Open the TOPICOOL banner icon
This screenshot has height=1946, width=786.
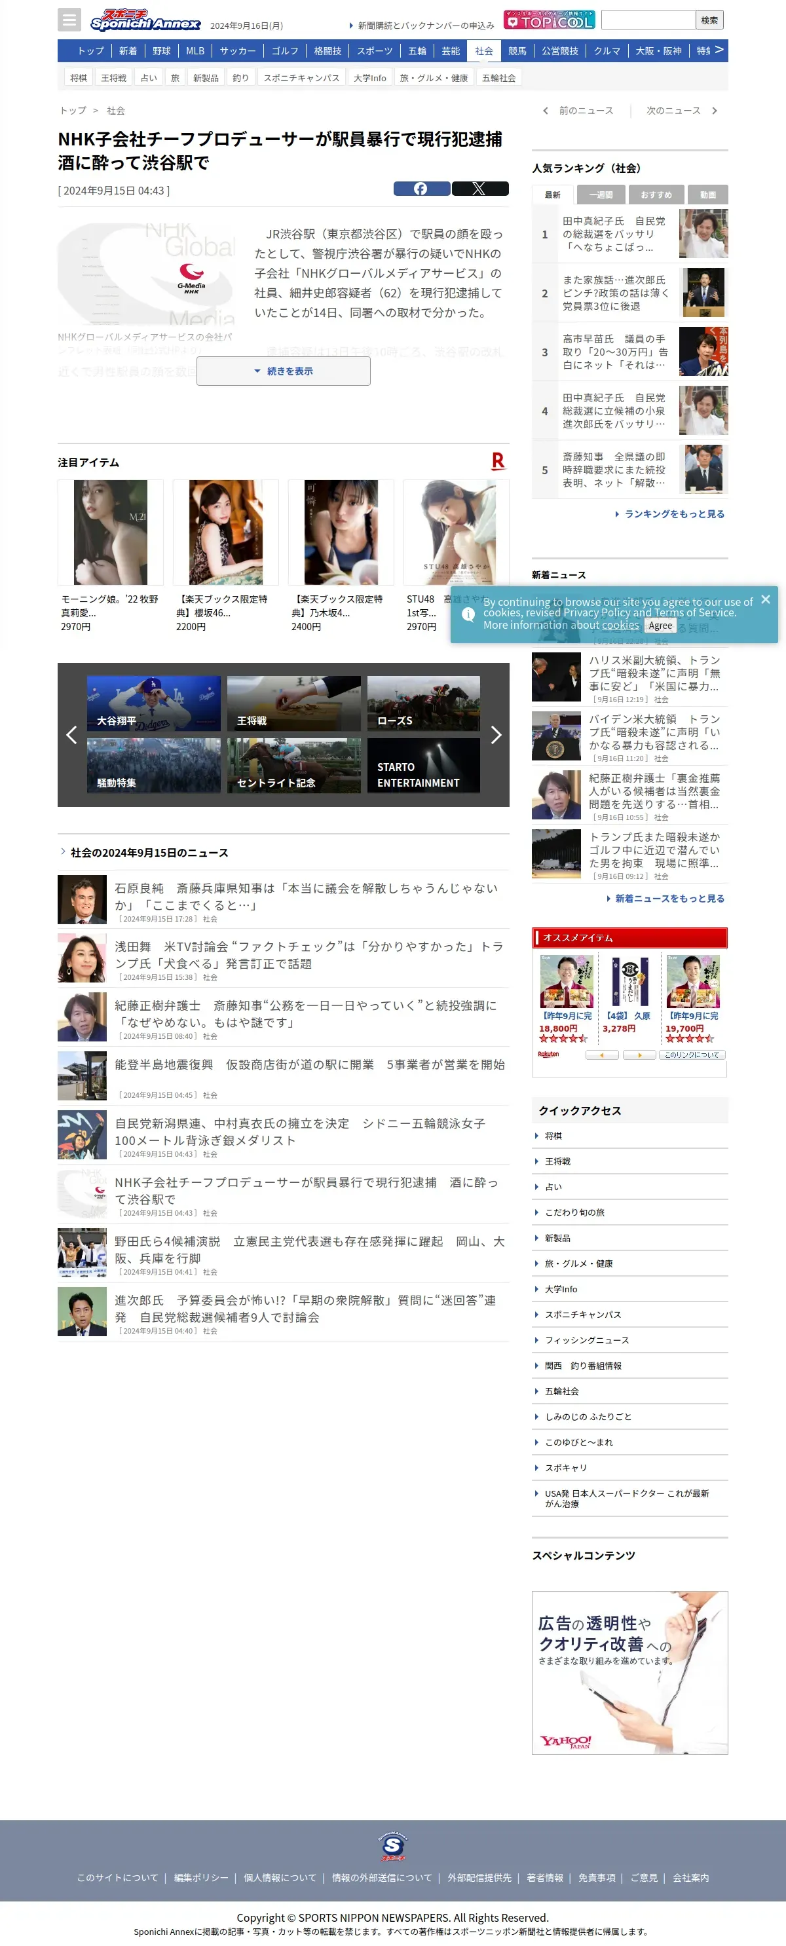point(550,20)
